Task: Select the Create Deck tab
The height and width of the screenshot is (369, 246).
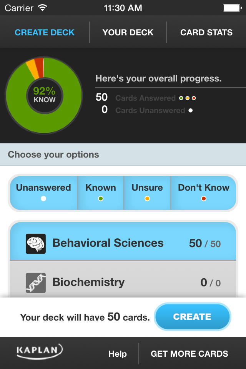Action: (x=45, y=32)
